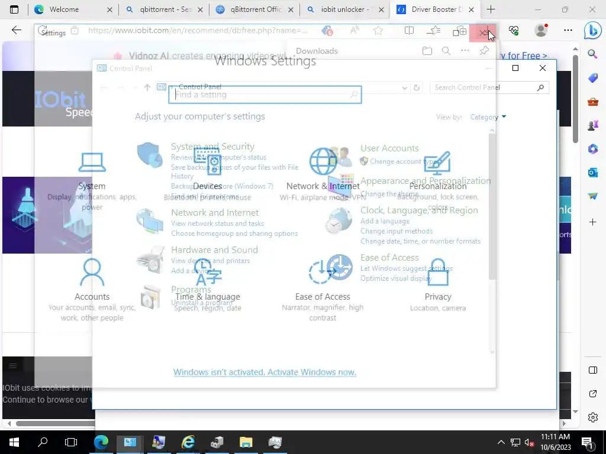Click the iobit.com address bar URL
Image resolution: width=606 pixels, height=454 pixels.
click(x=198, y=31)
